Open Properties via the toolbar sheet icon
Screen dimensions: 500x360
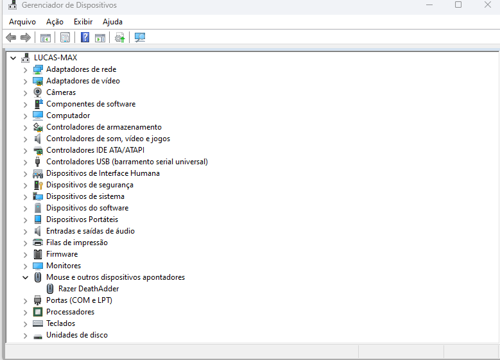[x=65, y=38]
